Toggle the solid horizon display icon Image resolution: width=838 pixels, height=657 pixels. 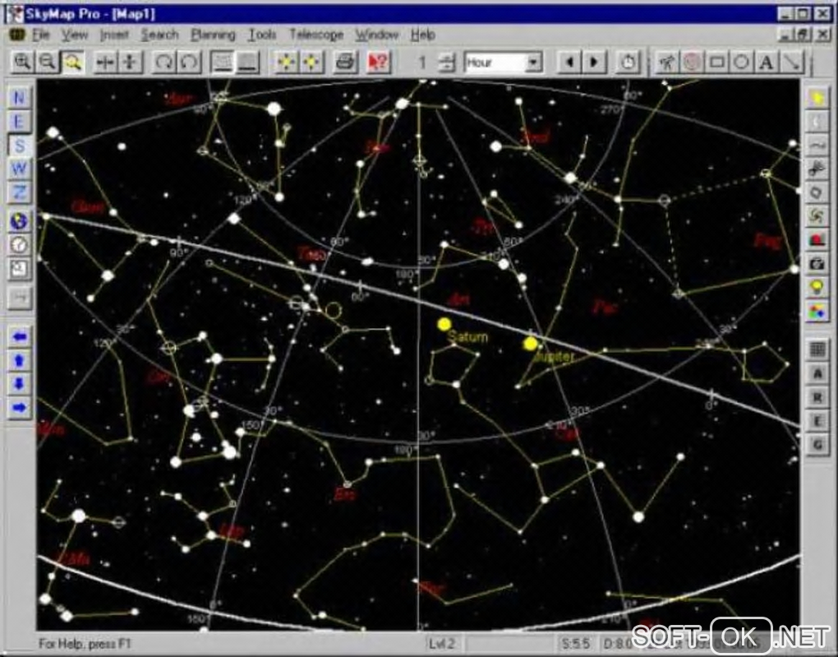[247, 62]
